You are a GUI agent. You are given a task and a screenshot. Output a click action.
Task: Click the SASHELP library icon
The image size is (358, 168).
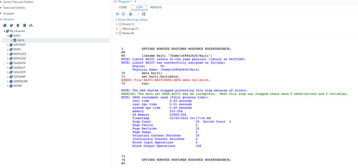click(x=11, y=67)
